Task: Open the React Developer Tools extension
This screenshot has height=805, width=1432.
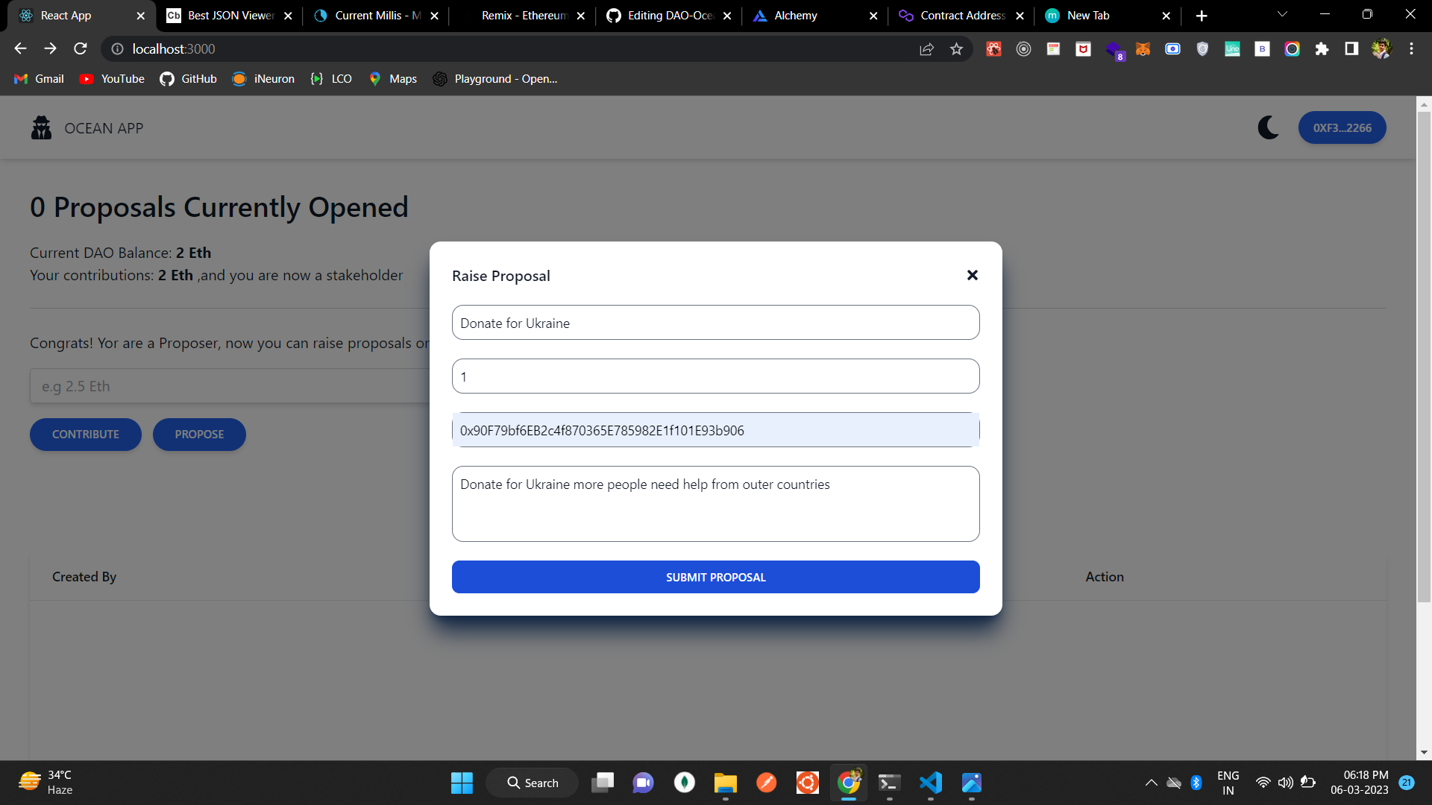Action: point(993,49)
